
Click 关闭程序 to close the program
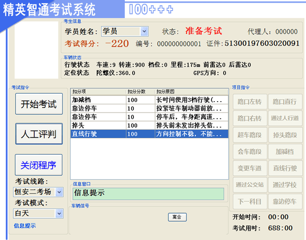pyautogui.click(x=39, y=165)
